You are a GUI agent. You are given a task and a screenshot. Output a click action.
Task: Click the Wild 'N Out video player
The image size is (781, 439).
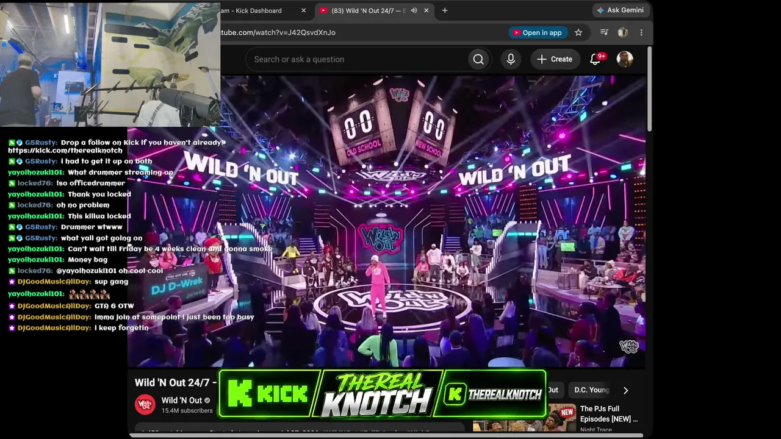tap(386, 221)
